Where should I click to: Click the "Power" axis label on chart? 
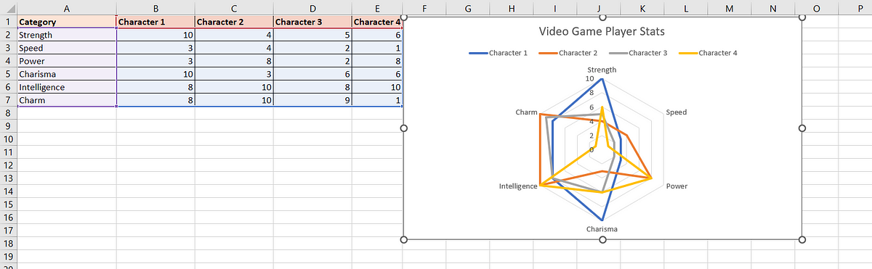click(x=677, y=186)
